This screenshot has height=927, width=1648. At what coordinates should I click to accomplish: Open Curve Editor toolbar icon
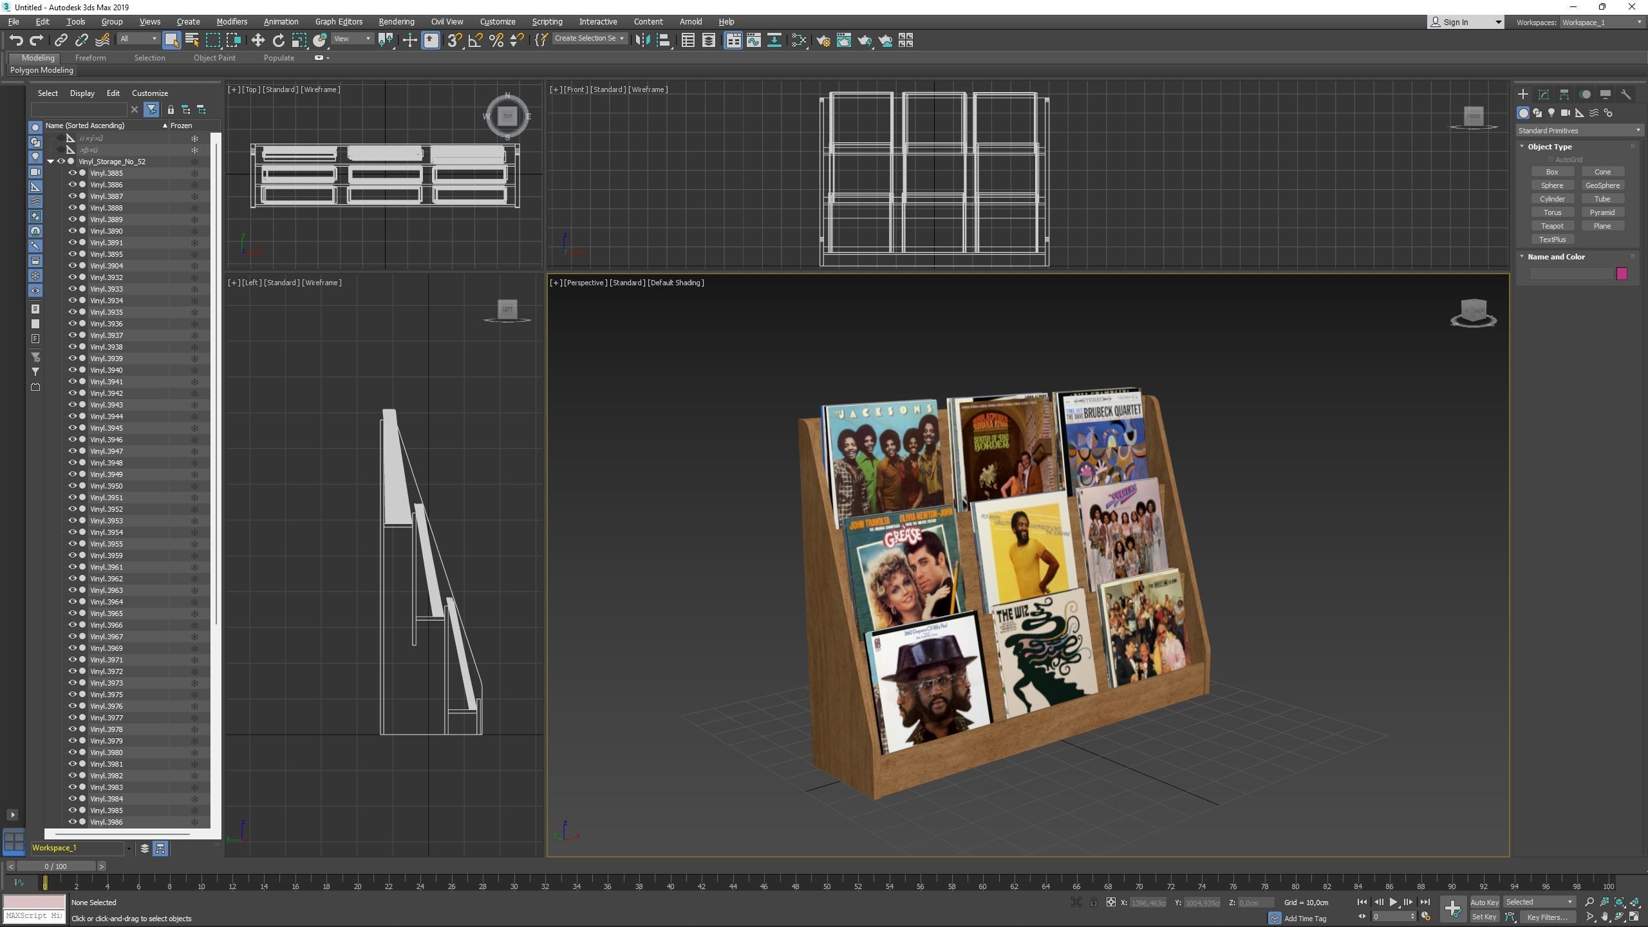(x=753, y=41)
